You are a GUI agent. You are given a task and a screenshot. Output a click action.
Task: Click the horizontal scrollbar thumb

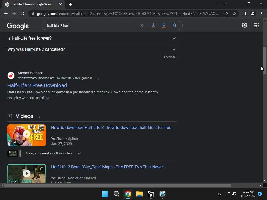(x=118, y=185)
